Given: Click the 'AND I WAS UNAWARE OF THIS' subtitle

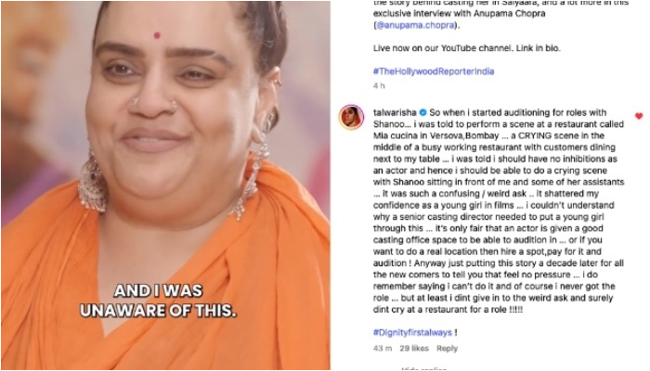Looking at the screenshot, I should [158, 301].
